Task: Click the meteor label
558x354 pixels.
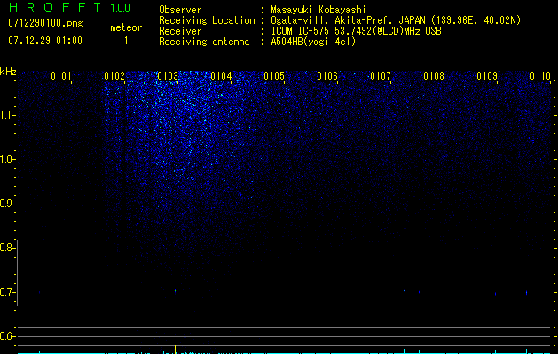Action: click(126, 27)
